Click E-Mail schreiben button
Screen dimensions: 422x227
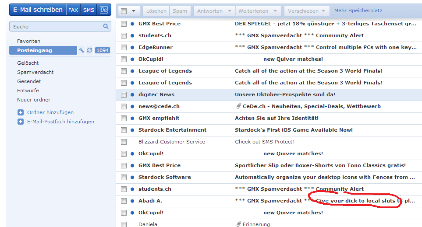click(x=38, y=10)
